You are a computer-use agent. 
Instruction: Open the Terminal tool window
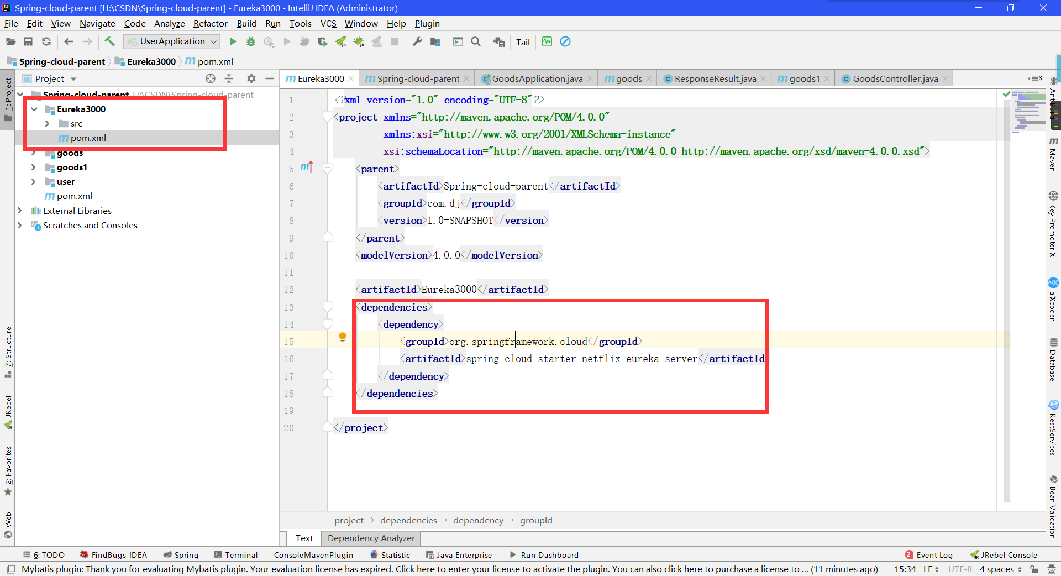point(236,555)
